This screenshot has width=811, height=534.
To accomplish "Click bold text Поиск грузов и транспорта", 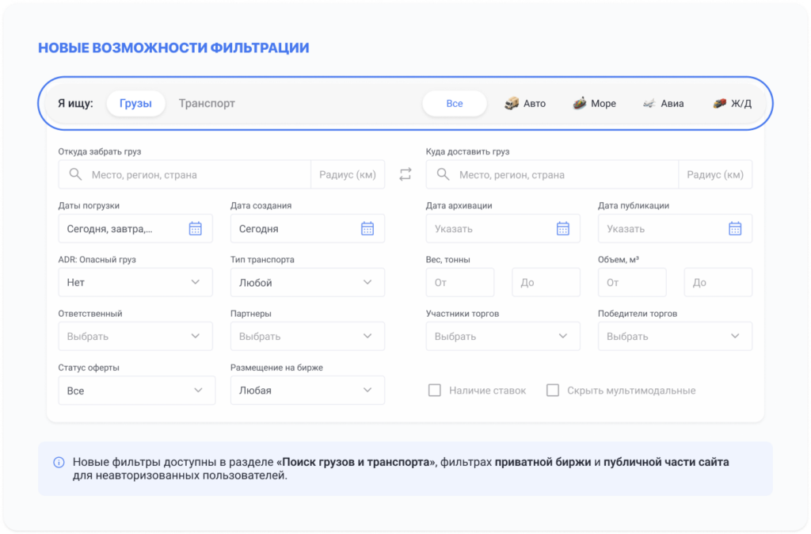I will (356, 462).
